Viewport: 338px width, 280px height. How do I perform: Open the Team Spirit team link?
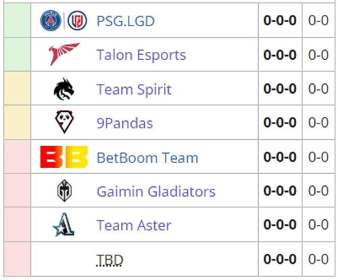click(x=134, y=89)
